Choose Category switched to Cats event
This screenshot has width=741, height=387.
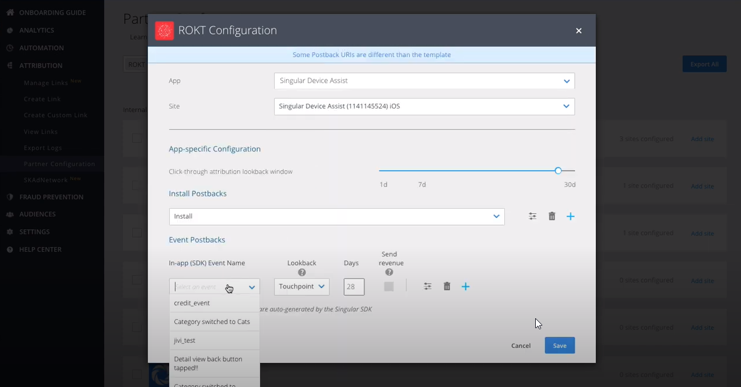click(x=215, y=322)
